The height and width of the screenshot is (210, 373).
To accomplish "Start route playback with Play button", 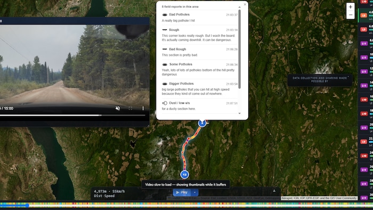I will 182,192.
